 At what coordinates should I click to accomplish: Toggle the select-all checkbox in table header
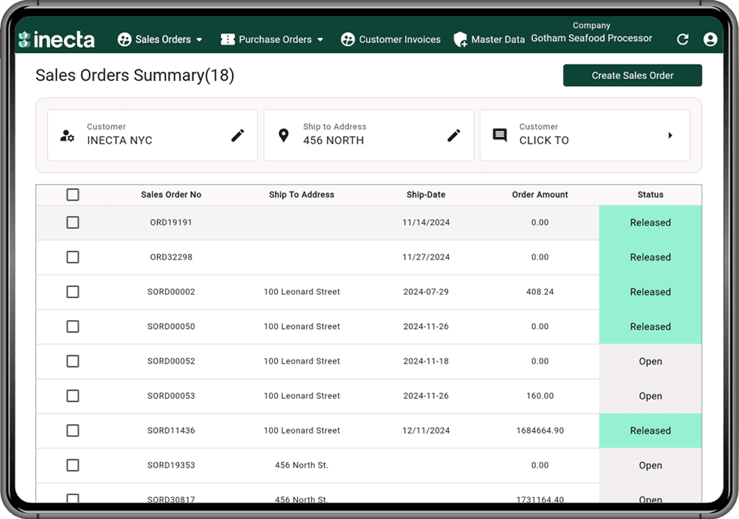[x=73, y=195]
